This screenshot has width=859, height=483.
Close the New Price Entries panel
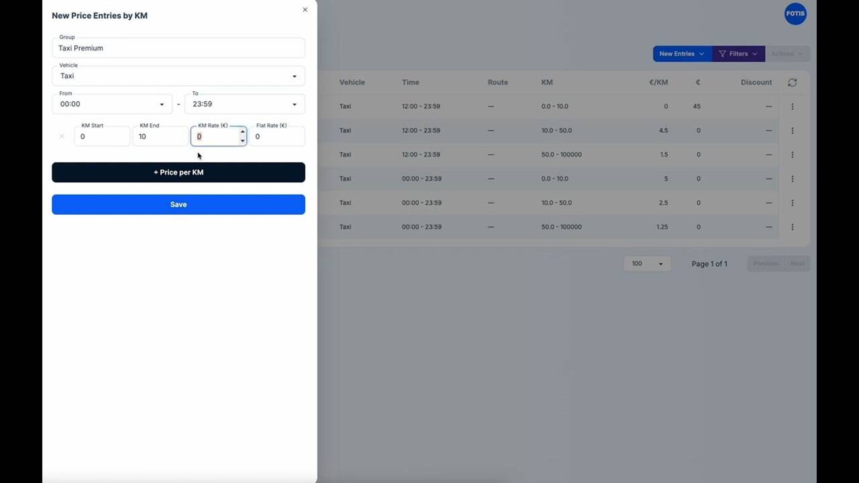pyautogui.click(x=305, y=9)
